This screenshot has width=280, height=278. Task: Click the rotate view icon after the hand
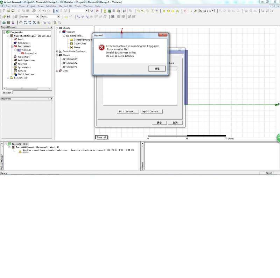coord(25,23)
